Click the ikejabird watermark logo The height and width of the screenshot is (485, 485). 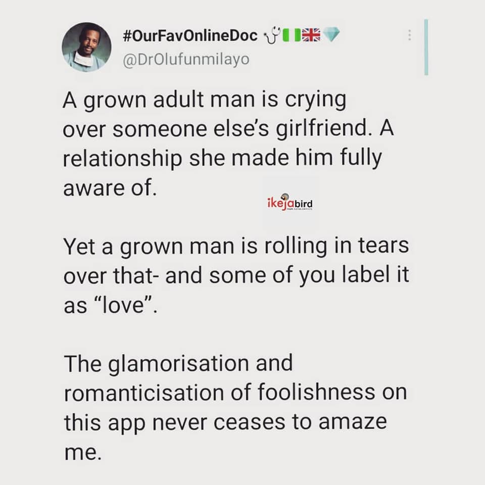289,202
